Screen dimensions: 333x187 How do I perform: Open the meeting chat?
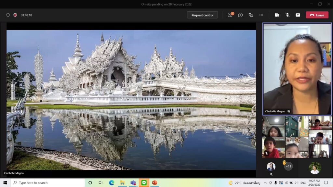[240, 15]
